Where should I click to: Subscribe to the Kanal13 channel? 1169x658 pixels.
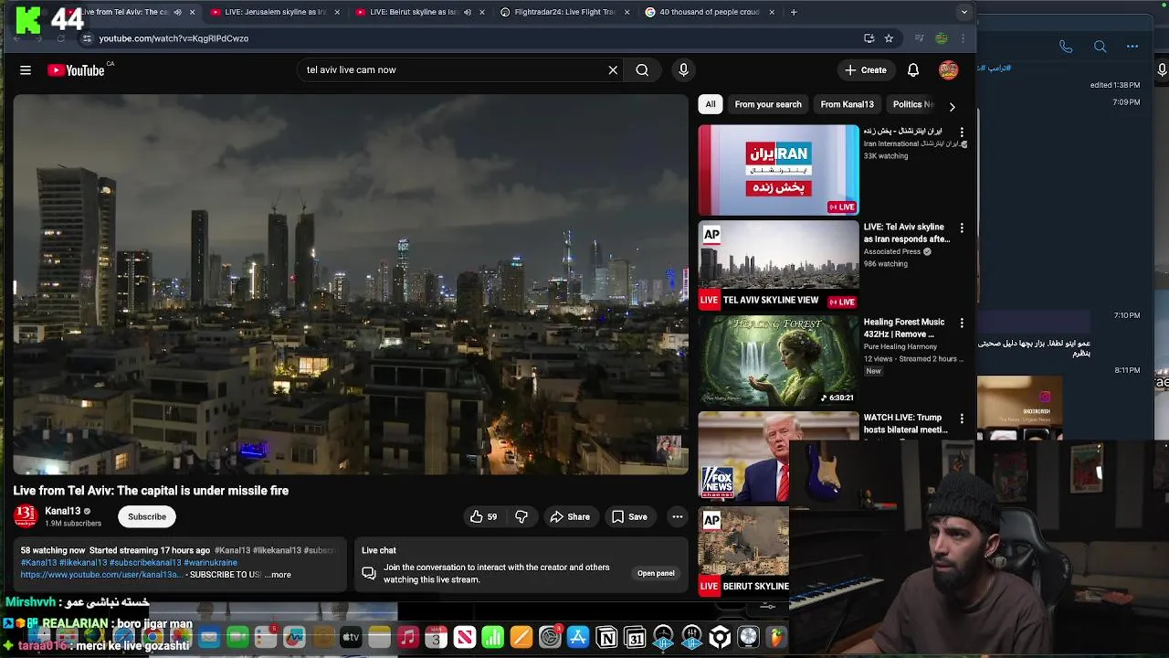(147, 516)
